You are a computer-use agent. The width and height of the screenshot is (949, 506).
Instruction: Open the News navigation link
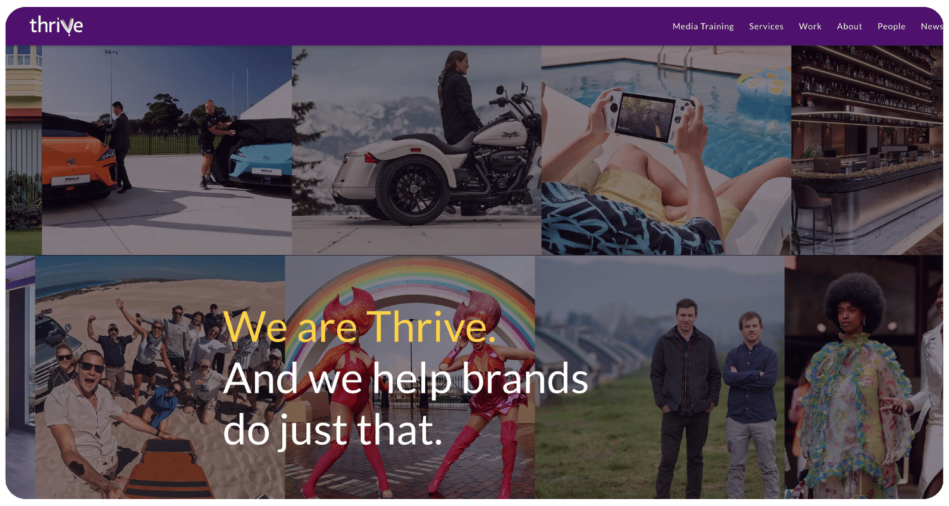(931, 27)
